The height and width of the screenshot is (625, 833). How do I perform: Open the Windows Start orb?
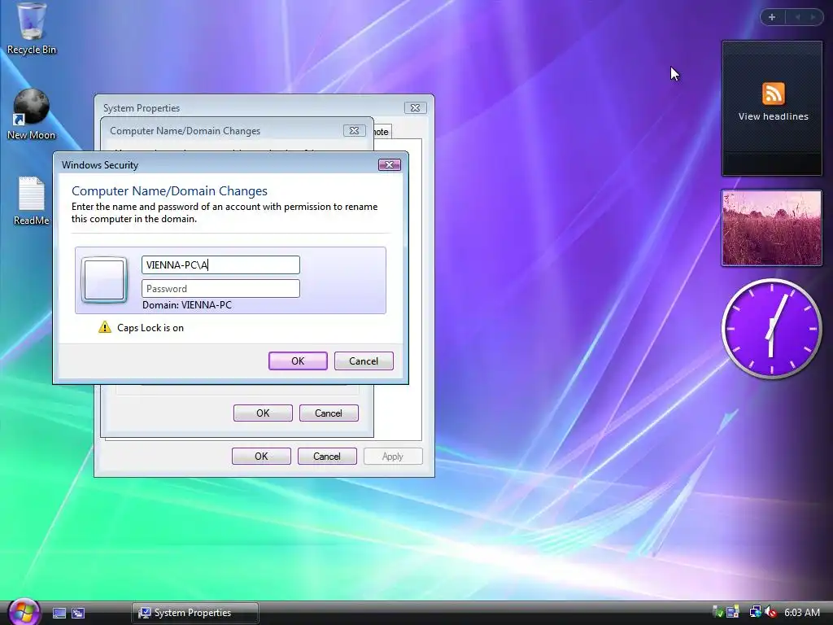tap(24, 612)
